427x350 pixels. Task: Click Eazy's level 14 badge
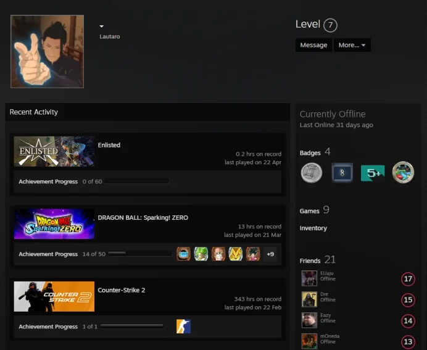click(408, 321)
